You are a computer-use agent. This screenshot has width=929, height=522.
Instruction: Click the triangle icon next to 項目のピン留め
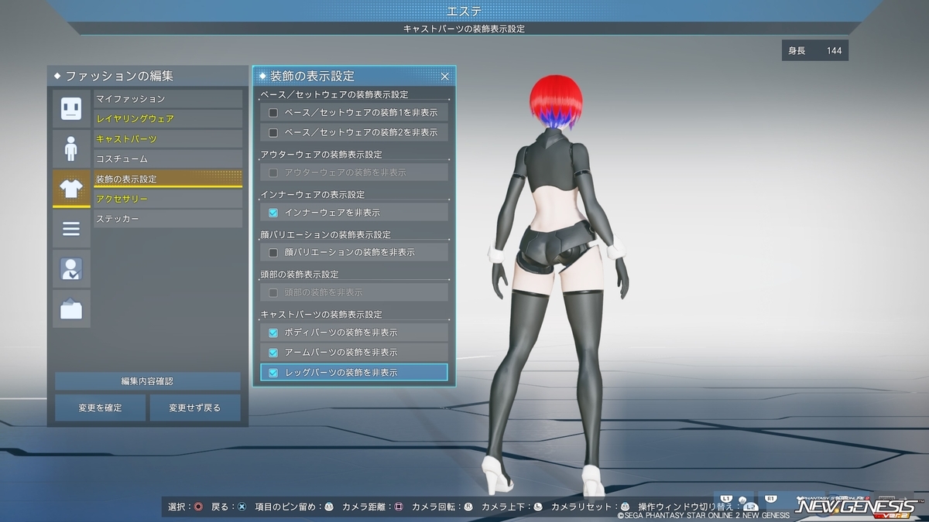[x=329, y=507]
